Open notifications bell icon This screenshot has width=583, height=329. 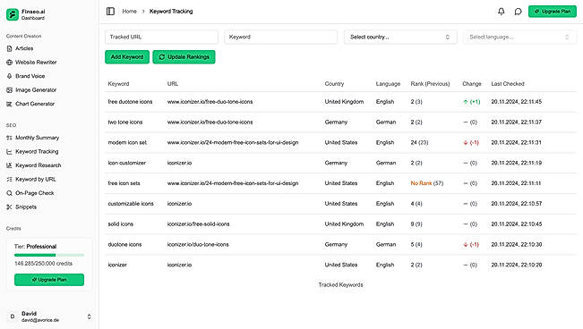click(502, 12)
